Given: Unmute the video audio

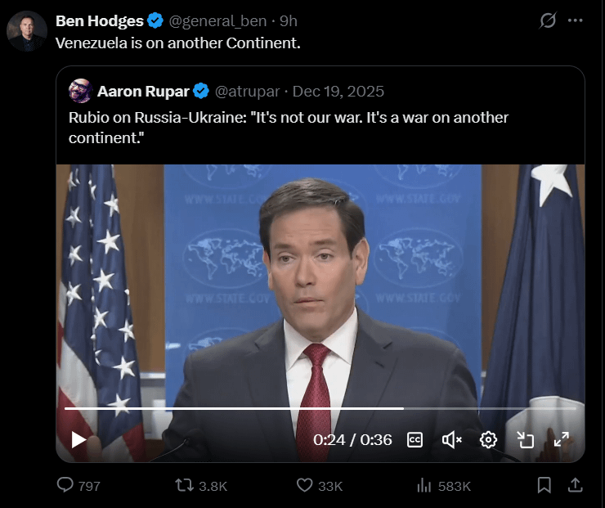Looking at the screenshot, I should (x=451, y=439).
